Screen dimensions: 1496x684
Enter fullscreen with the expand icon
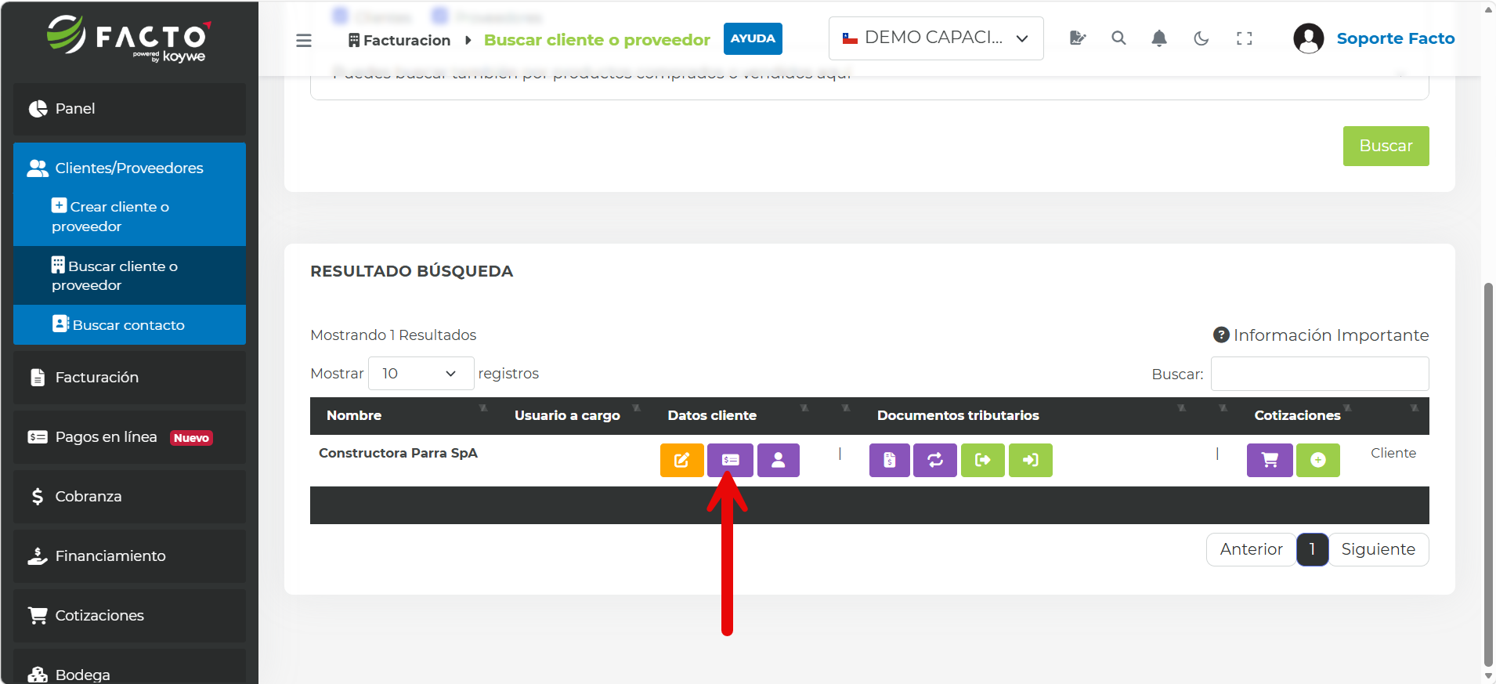1244,38
